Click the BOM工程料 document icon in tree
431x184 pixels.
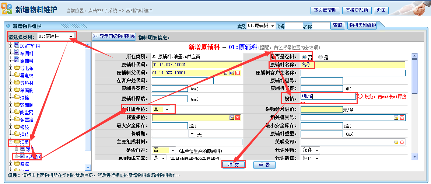click(x=17, y=46)
